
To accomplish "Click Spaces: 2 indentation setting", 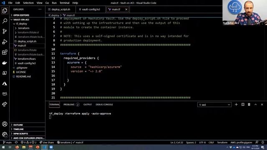I will [191, 142].
